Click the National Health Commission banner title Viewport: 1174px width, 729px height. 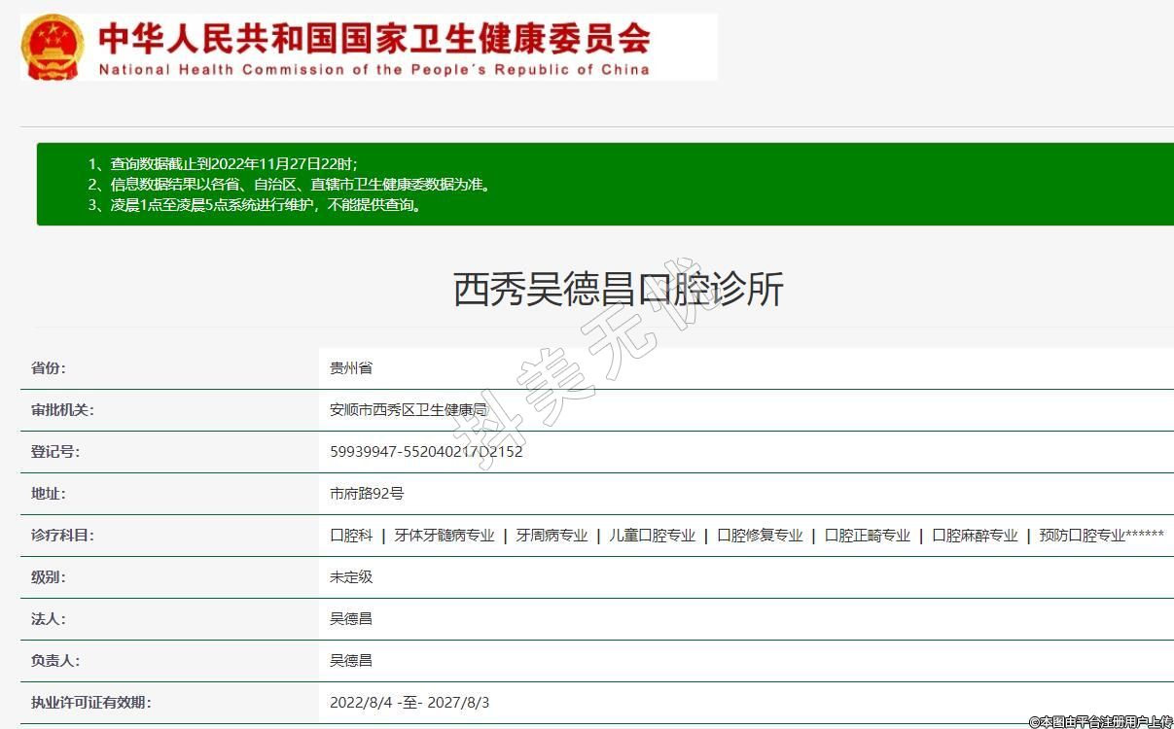coord(374,38)
